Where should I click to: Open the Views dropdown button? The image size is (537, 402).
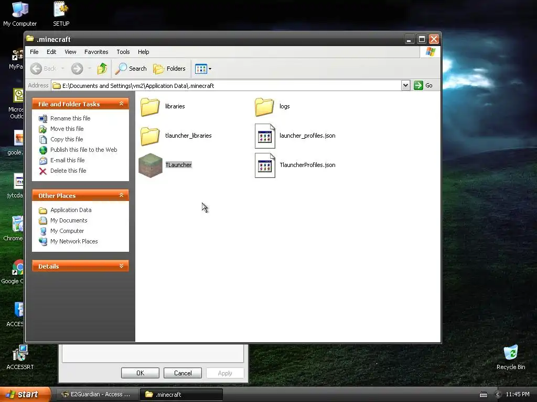pyautogui.click(x=203, y=69)
